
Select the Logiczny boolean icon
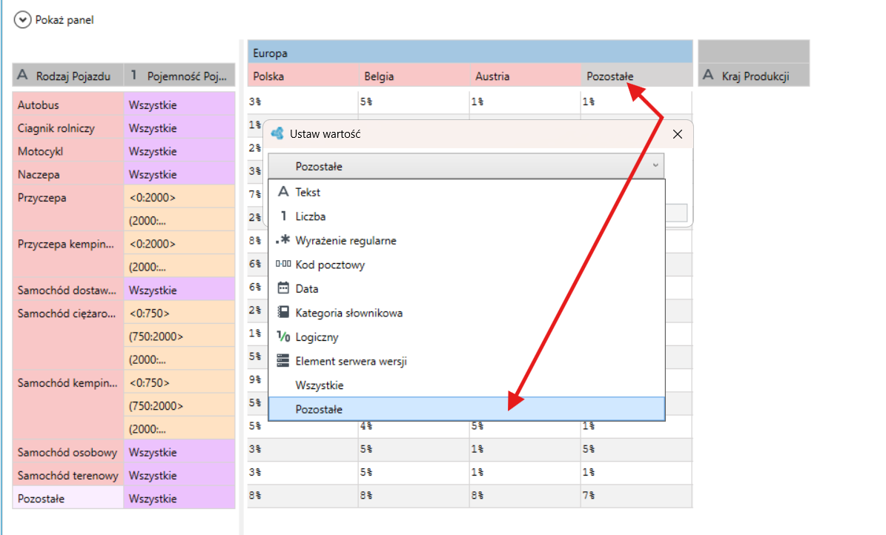pyautogui.click(x=283, y=336)
